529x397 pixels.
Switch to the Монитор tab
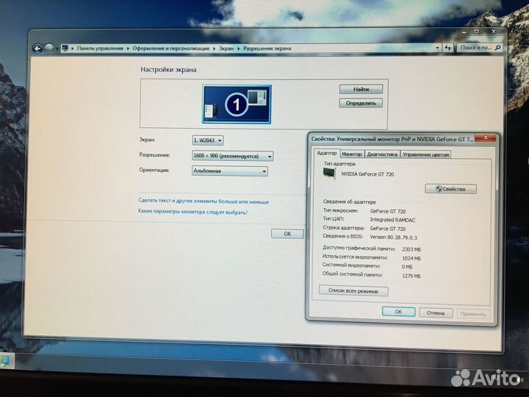click(352, 154)
